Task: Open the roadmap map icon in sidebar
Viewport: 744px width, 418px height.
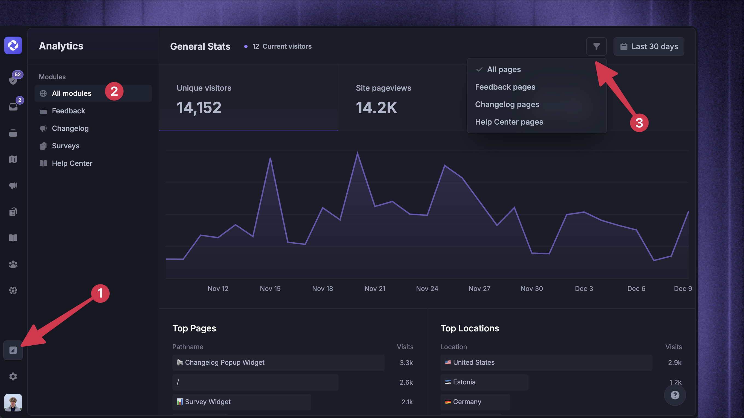Action: pos(13,159)
